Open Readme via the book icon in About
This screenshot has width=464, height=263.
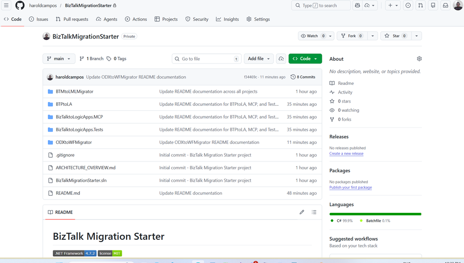point(332,83)
